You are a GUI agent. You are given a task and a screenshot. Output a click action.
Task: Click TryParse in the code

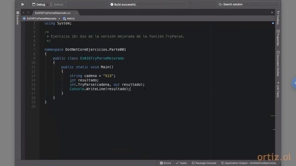click(x=86, y=85)
